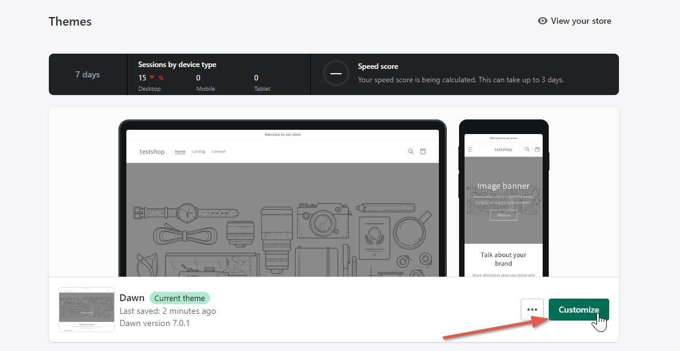The width and height of the screenshot is (680, 351).
Task: Open the hamburger menu in the mobile preview
Action: (469, 149)
